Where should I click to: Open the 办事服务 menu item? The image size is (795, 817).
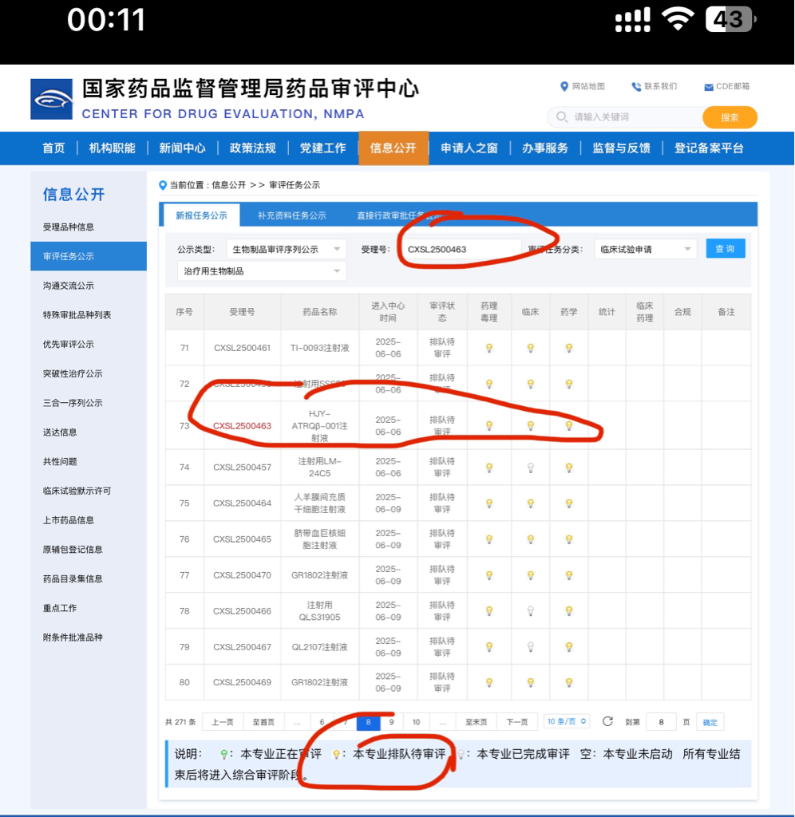[545, 148]
